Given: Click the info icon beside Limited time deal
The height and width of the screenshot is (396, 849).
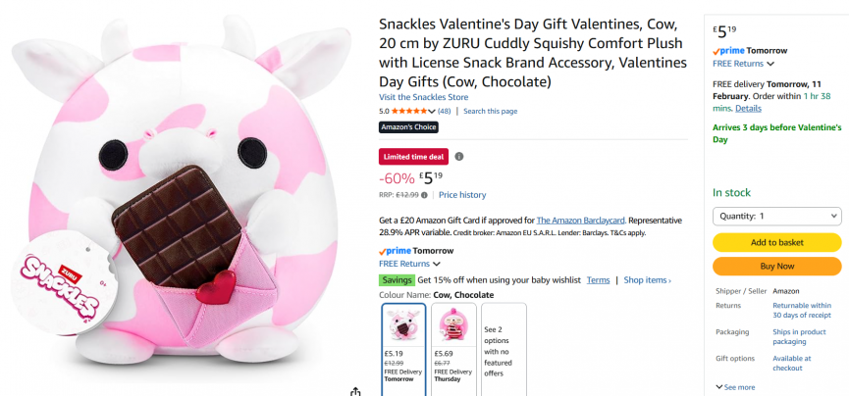Looking at the screenshot, I should pos(459,156).
